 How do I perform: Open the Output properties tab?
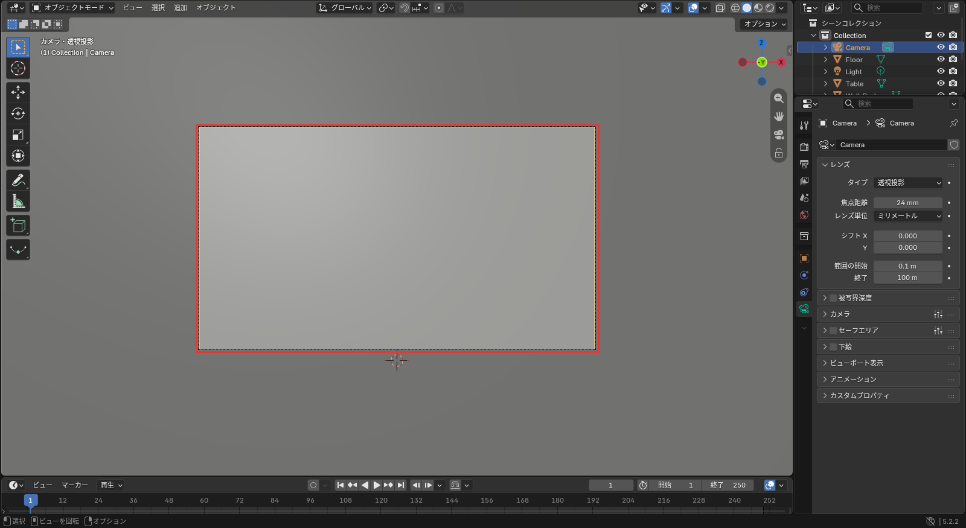pyautogui.click(x=804, y=164)
